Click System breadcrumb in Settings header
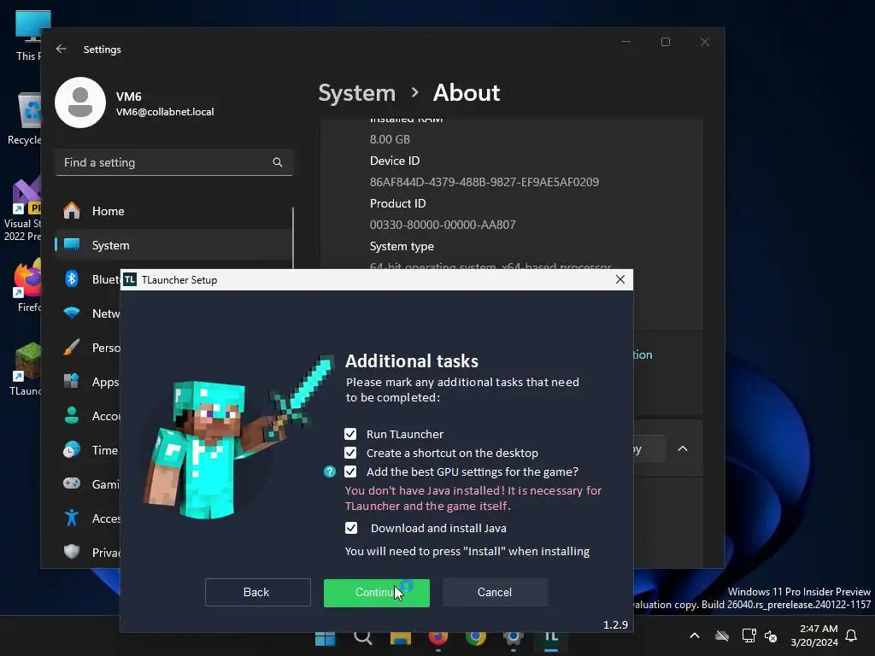 [x=356, y=93]
